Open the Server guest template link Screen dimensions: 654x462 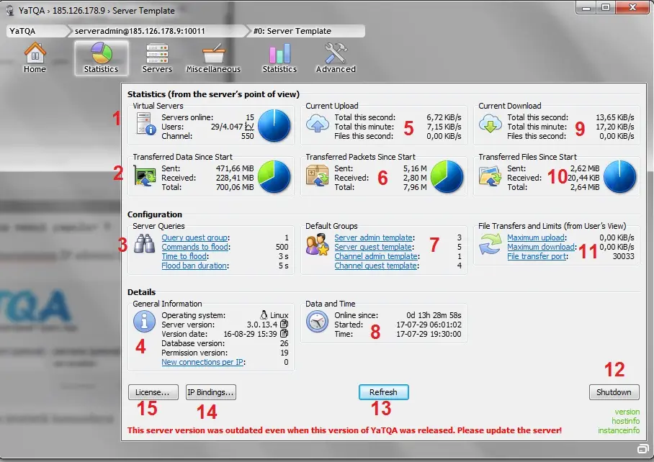[x=373, y=247]
